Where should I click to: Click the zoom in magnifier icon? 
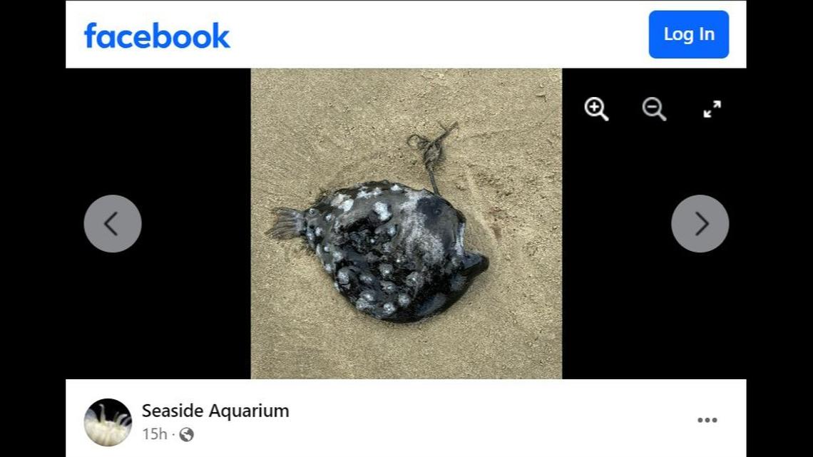[x=596, y=109]
